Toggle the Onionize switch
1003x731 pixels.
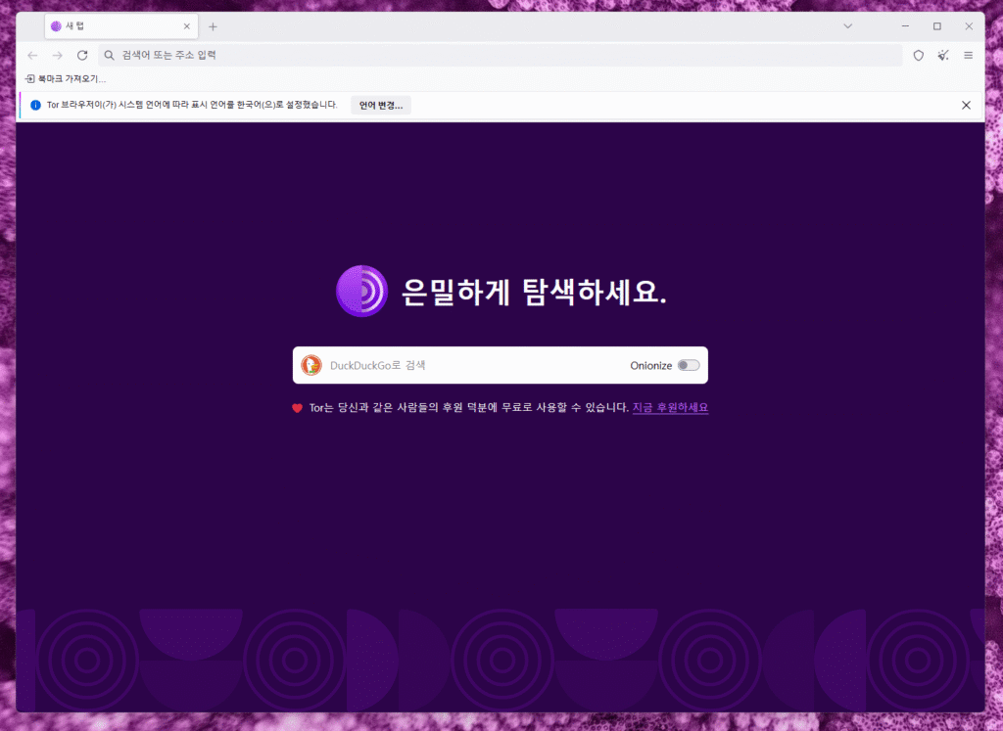pyautogui.click(x=689, y=366)
